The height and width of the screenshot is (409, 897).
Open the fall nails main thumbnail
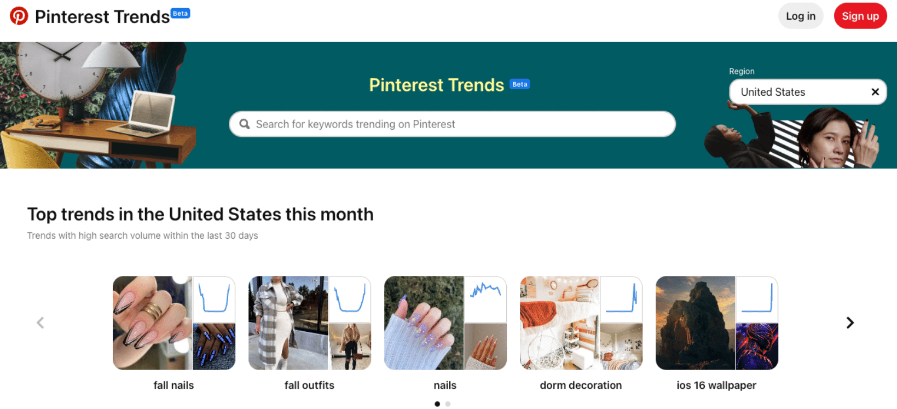tap(152, 322)
